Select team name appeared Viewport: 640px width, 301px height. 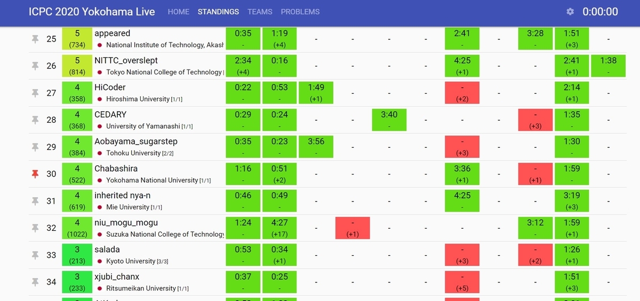click(x=113, y=34)
